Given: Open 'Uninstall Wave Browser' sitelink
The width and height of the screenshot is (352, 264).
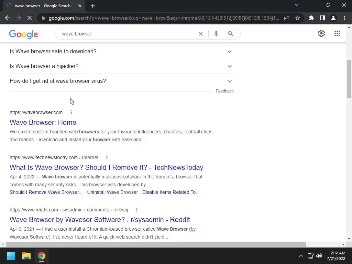Looking at the screenshot, I should 112,192.
